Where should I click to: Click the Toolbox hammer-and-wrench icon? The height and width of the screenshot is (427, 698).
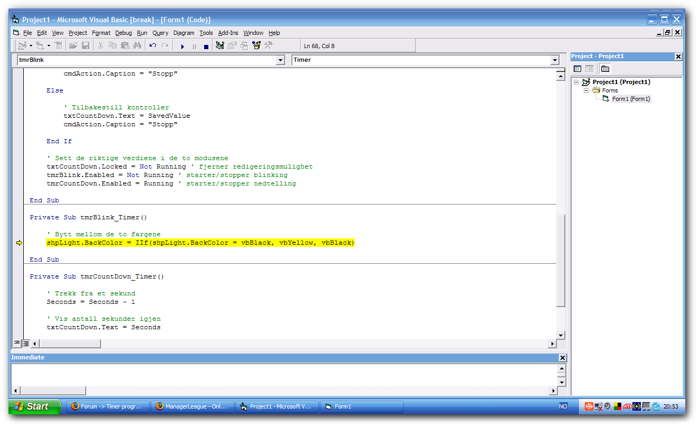[269, 46]
